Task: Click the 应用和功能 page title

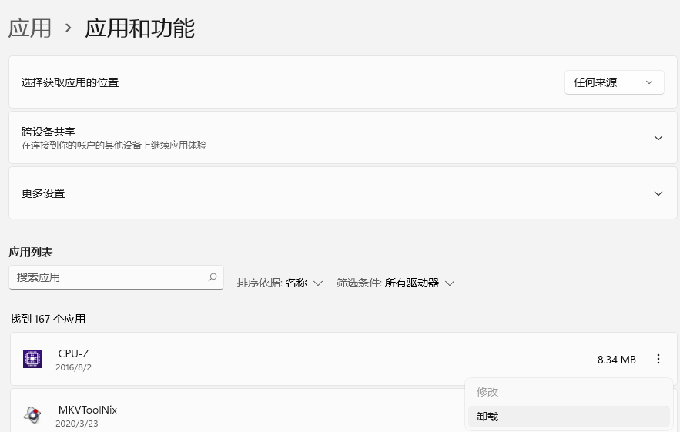Action: pyautogui.click(x=139, y=28)
